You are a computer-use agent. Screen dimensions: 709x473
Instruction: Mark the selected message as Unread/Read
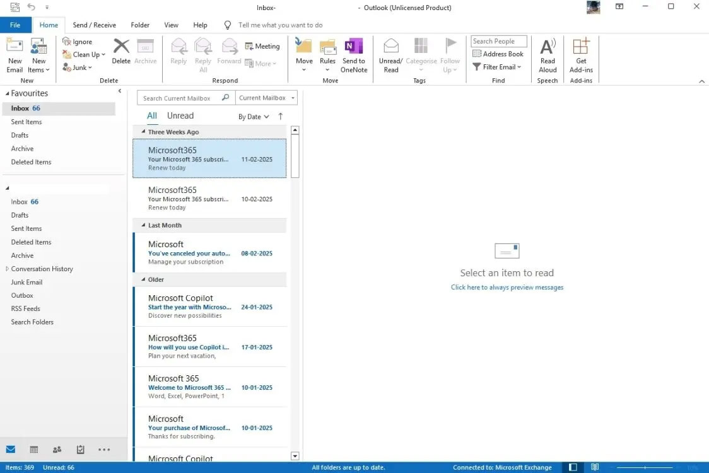pyautogui.click(x=390, y=54)
